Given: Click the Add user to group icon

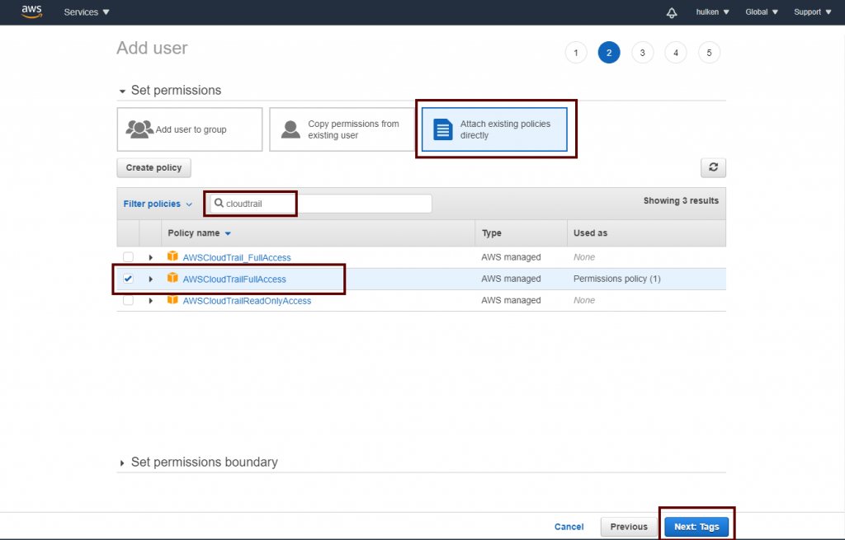Looking at the screenshot, I should pyautogui.click(x=139, y=129).
